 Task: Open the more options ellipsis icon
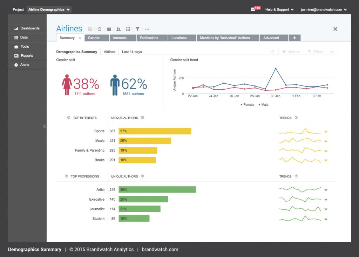coord(147,29)
